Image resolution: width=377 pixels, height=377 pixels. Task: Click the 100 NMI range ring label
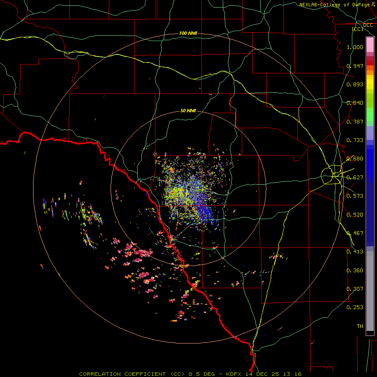pos(188,33)
